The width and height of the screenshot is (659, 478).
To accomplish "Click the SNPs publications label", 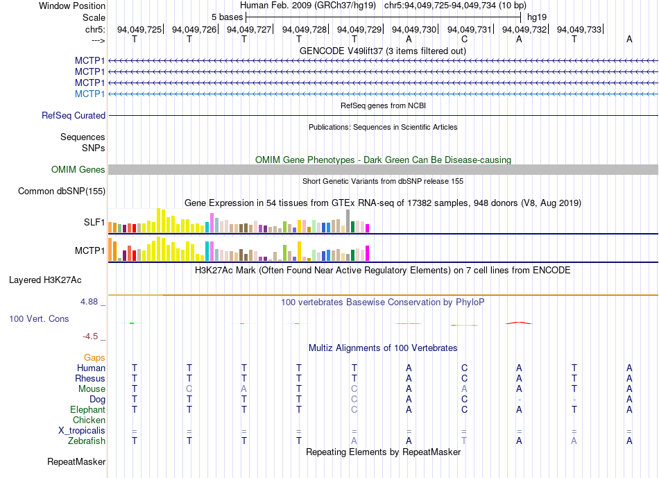I will 94,148.
